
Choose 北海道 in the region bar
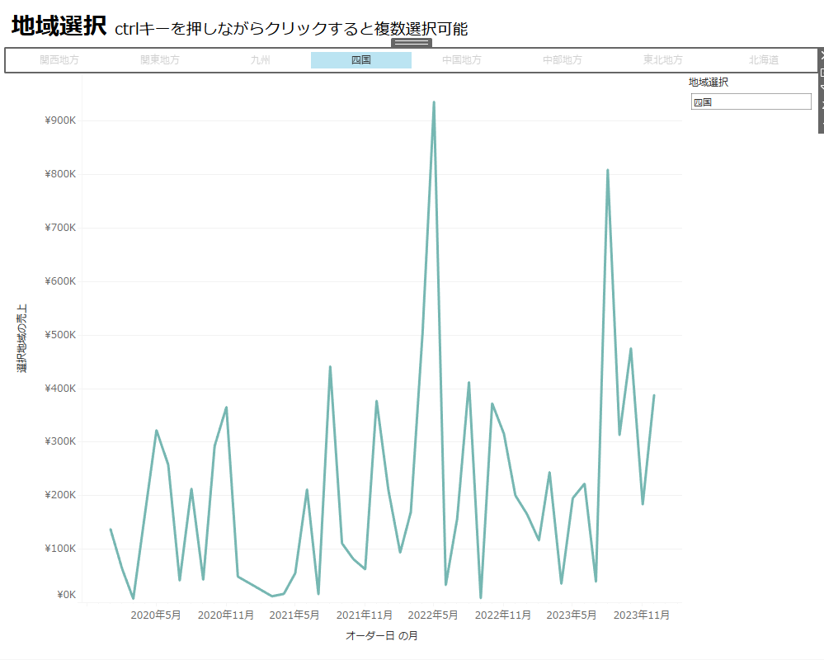click(x=764, y=60)
